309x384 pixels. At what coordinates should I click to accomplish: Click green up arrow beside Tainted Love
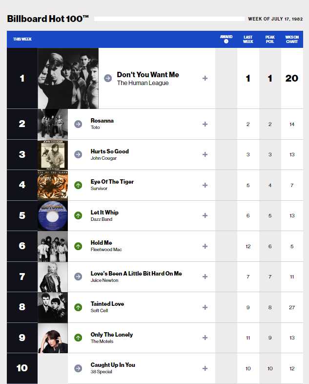click(78, 307)
